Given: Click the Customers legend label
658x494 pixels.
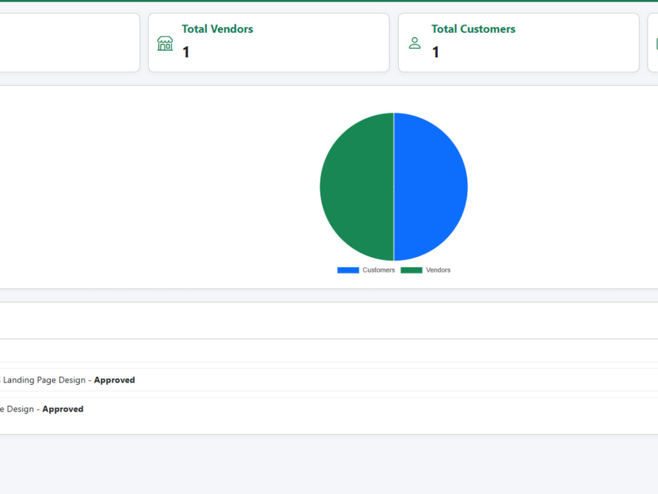Looking at the screenshot, I should pyautogui.click(x=378, y=270).
